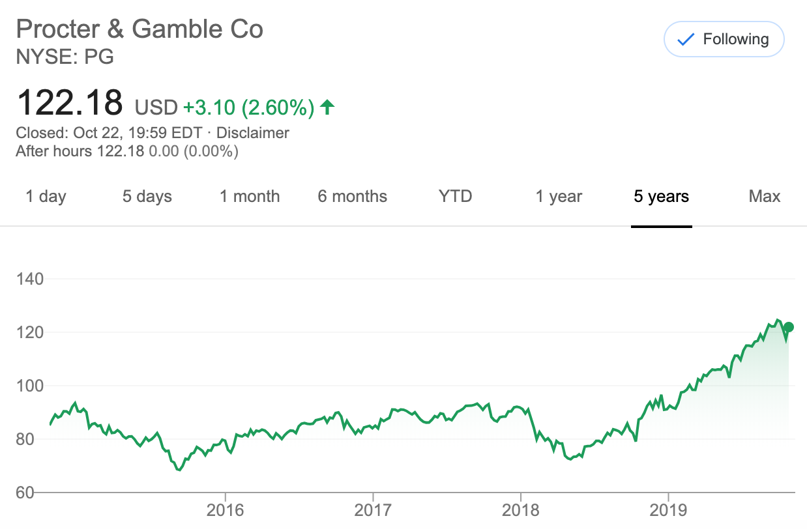Click the 122.18 stock price
Viewport: 807px width, 529px height.
tap(70, 103)
